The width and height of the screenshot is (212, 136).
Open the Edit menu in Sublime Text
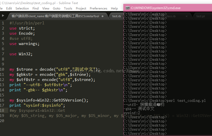9,8
